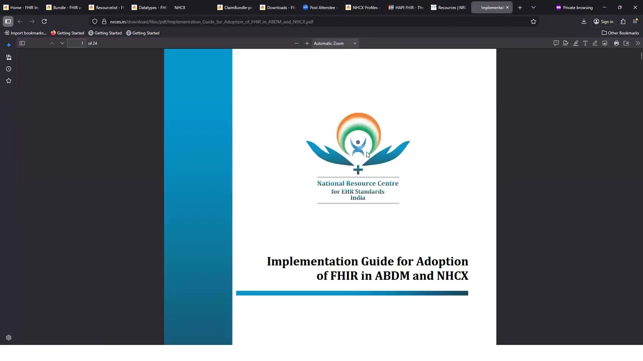Open the PDF viewer tools menu
Viewport: 643px width, 361px height.
(638, 43)
